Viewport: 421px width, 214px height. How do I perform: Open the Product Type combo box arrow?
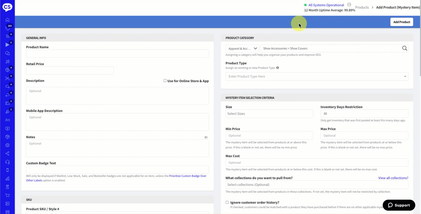[x=405, y=76]
